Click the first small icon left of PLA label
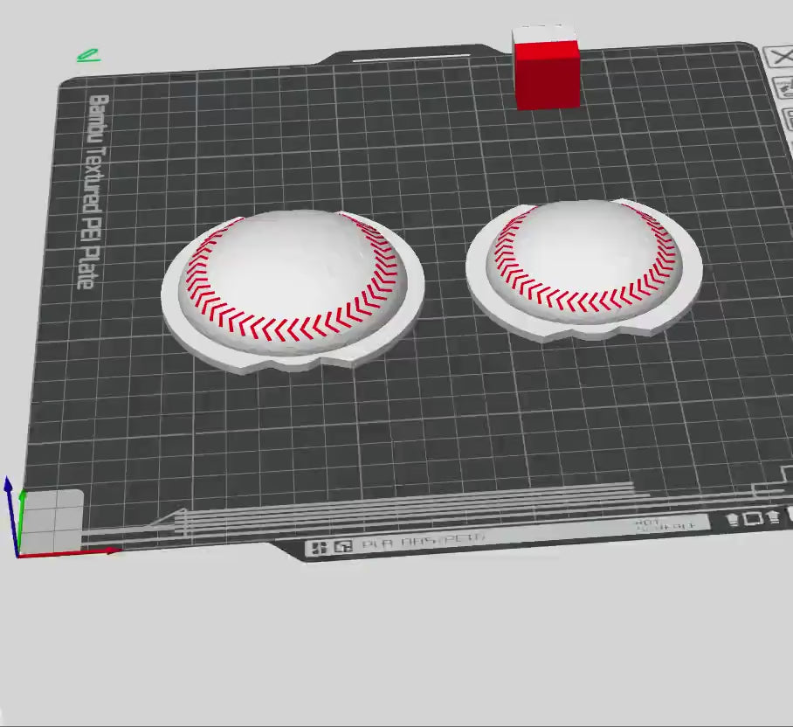 click(x=320, y=547)
